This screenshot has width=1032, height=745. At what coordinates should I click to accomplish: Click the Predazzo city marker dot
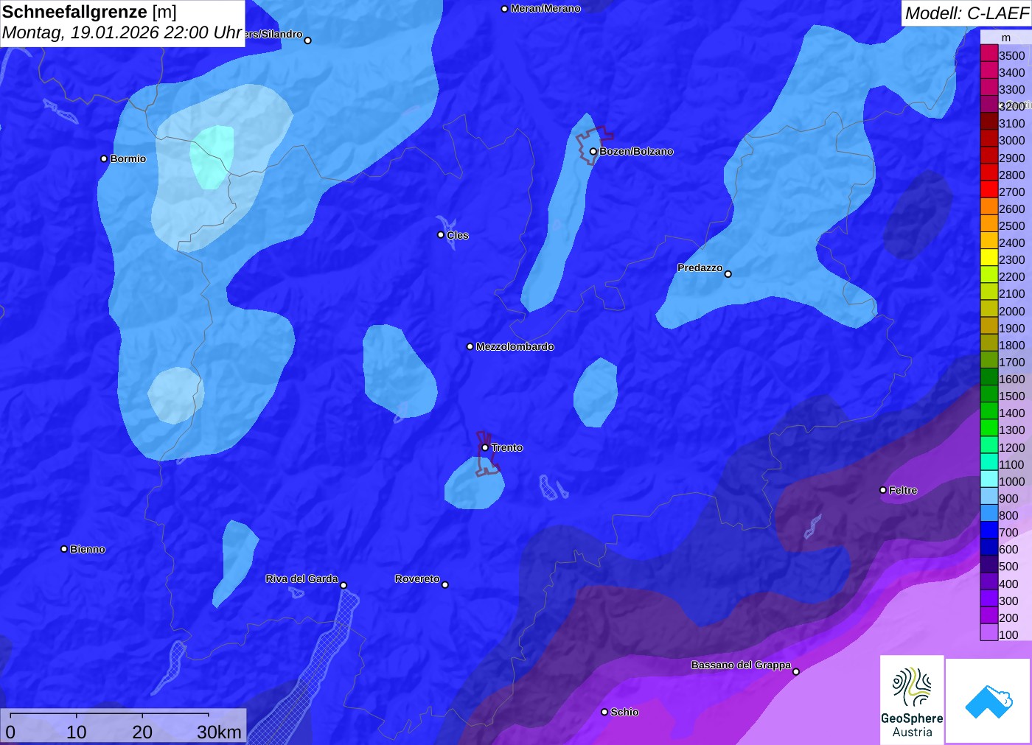728,274
